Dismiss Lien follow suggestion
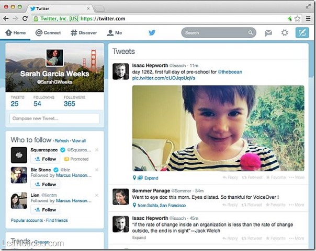Image resolution: width=316 pixels, height=251 pixels. coord(97,195)
